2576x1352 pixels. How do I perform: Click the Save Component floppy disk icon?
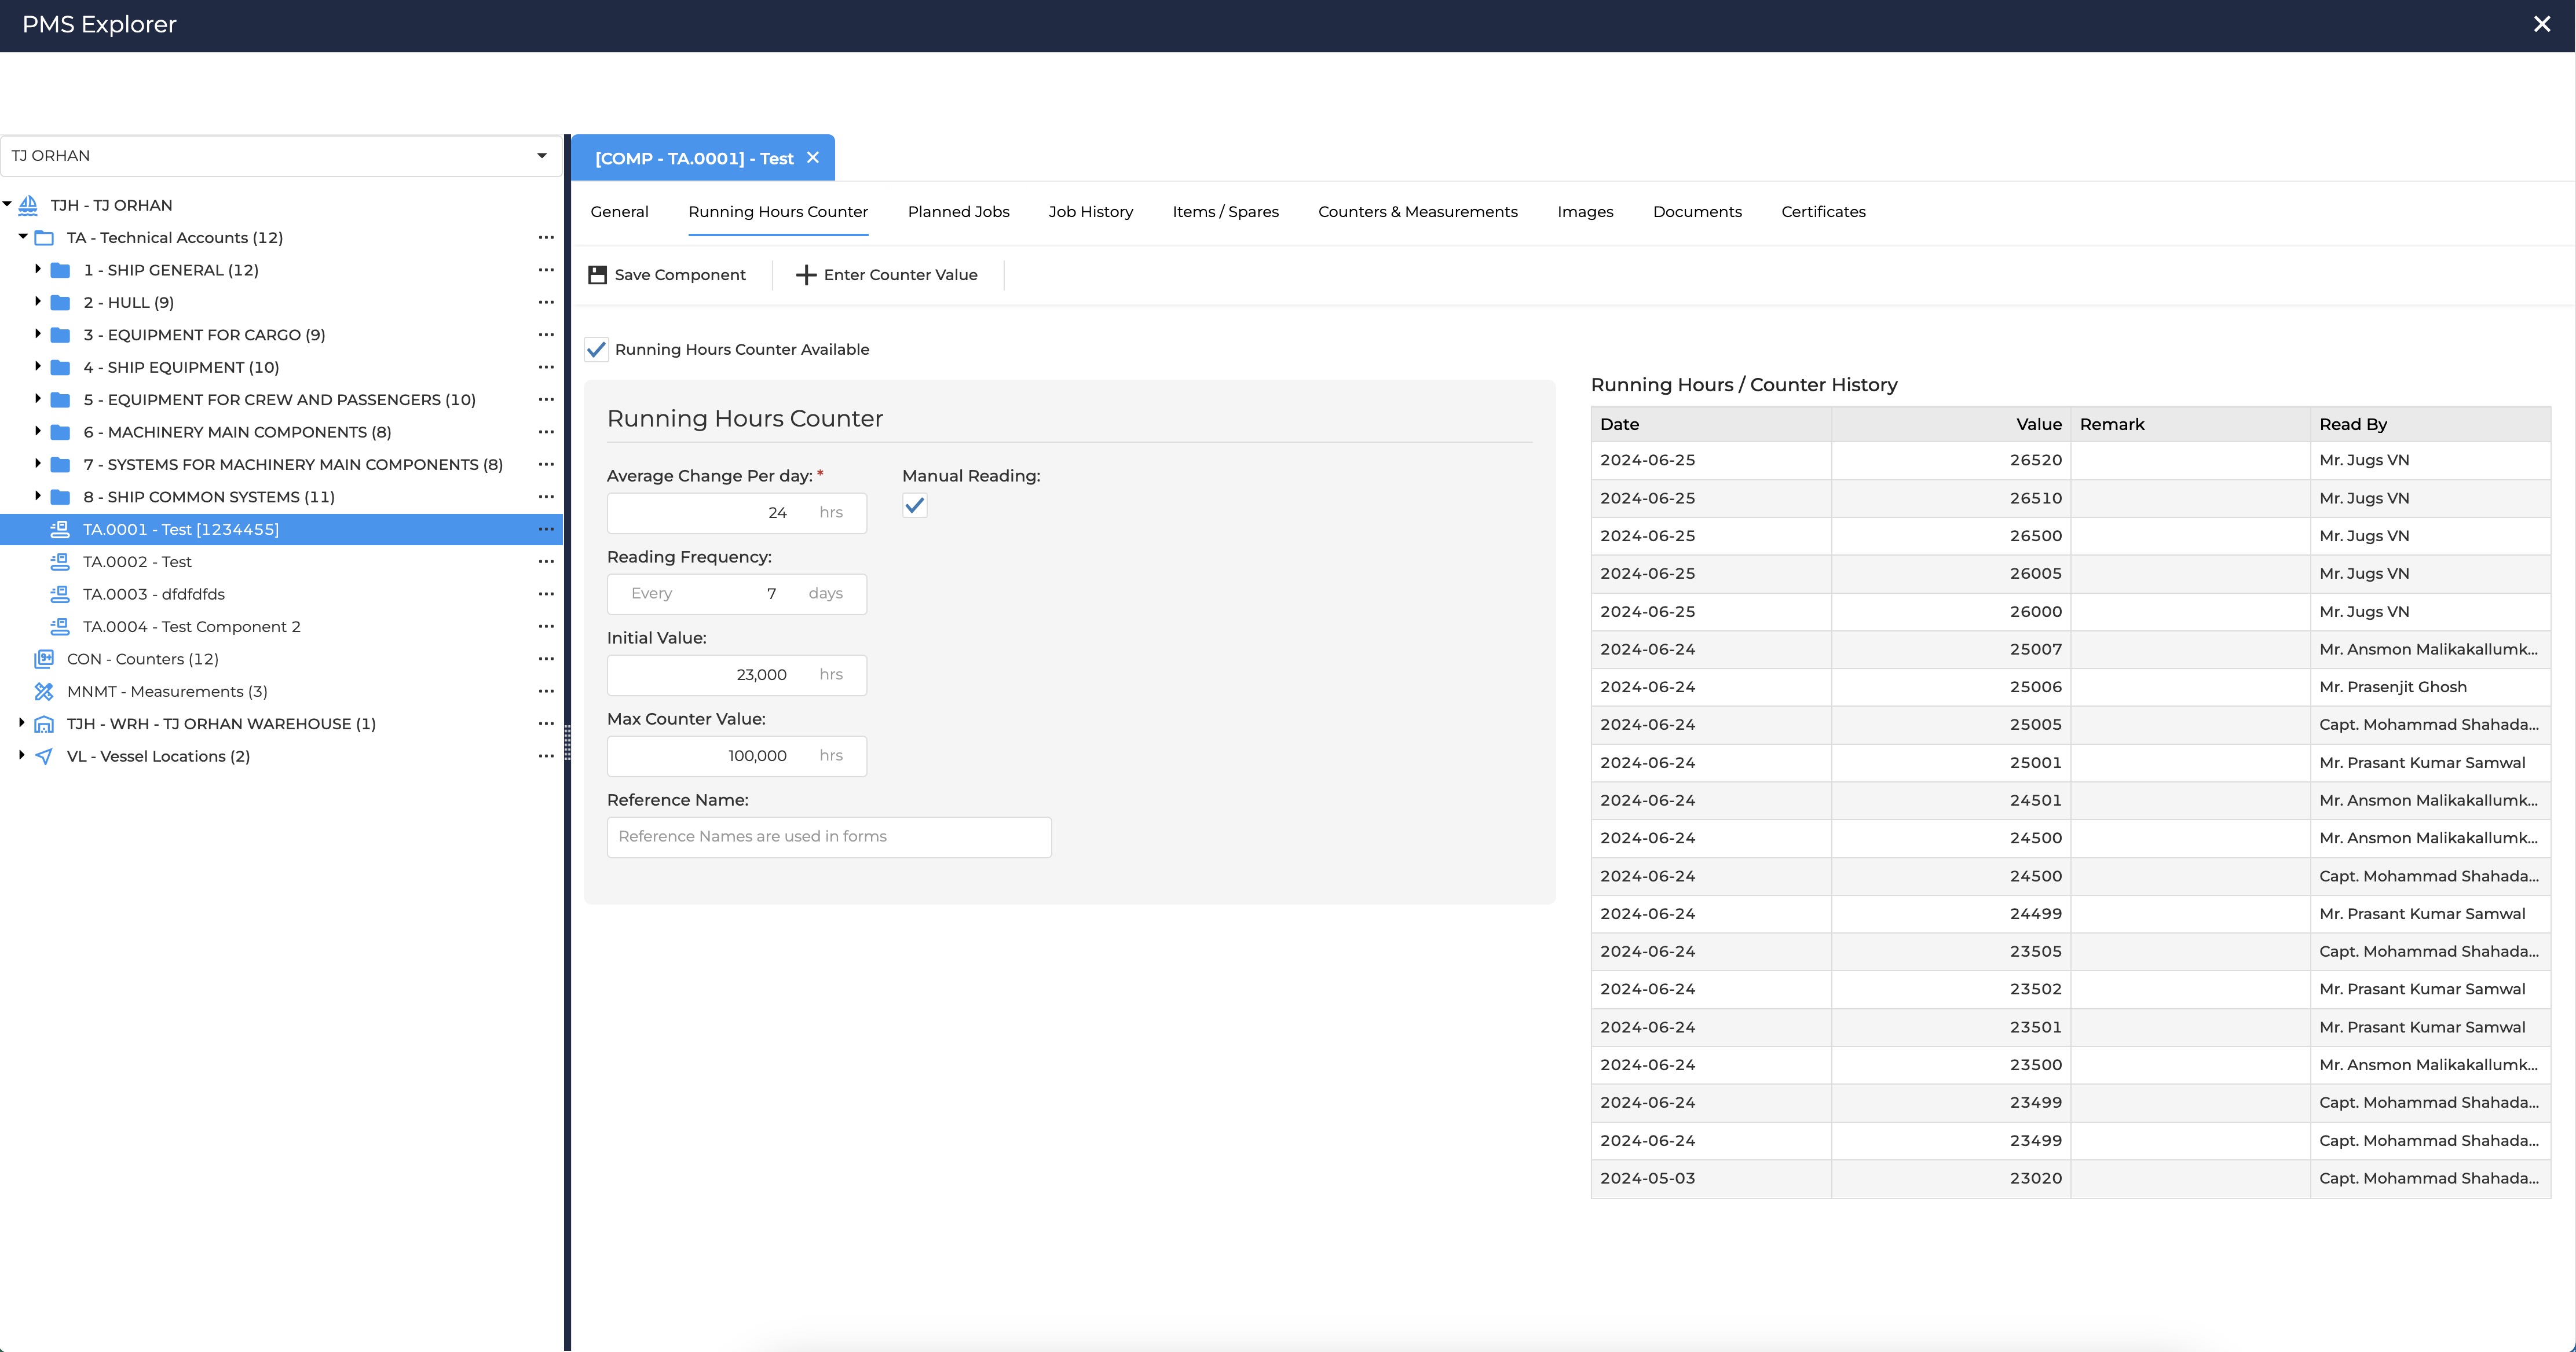click(597, 275)
